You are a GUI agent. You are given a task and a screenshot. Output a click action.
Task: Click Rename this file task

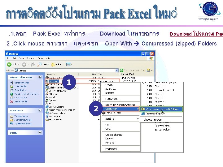pos(20,83)
